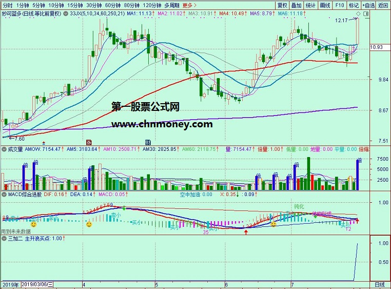Click the MA1: 11.13 value

(141, 13)
